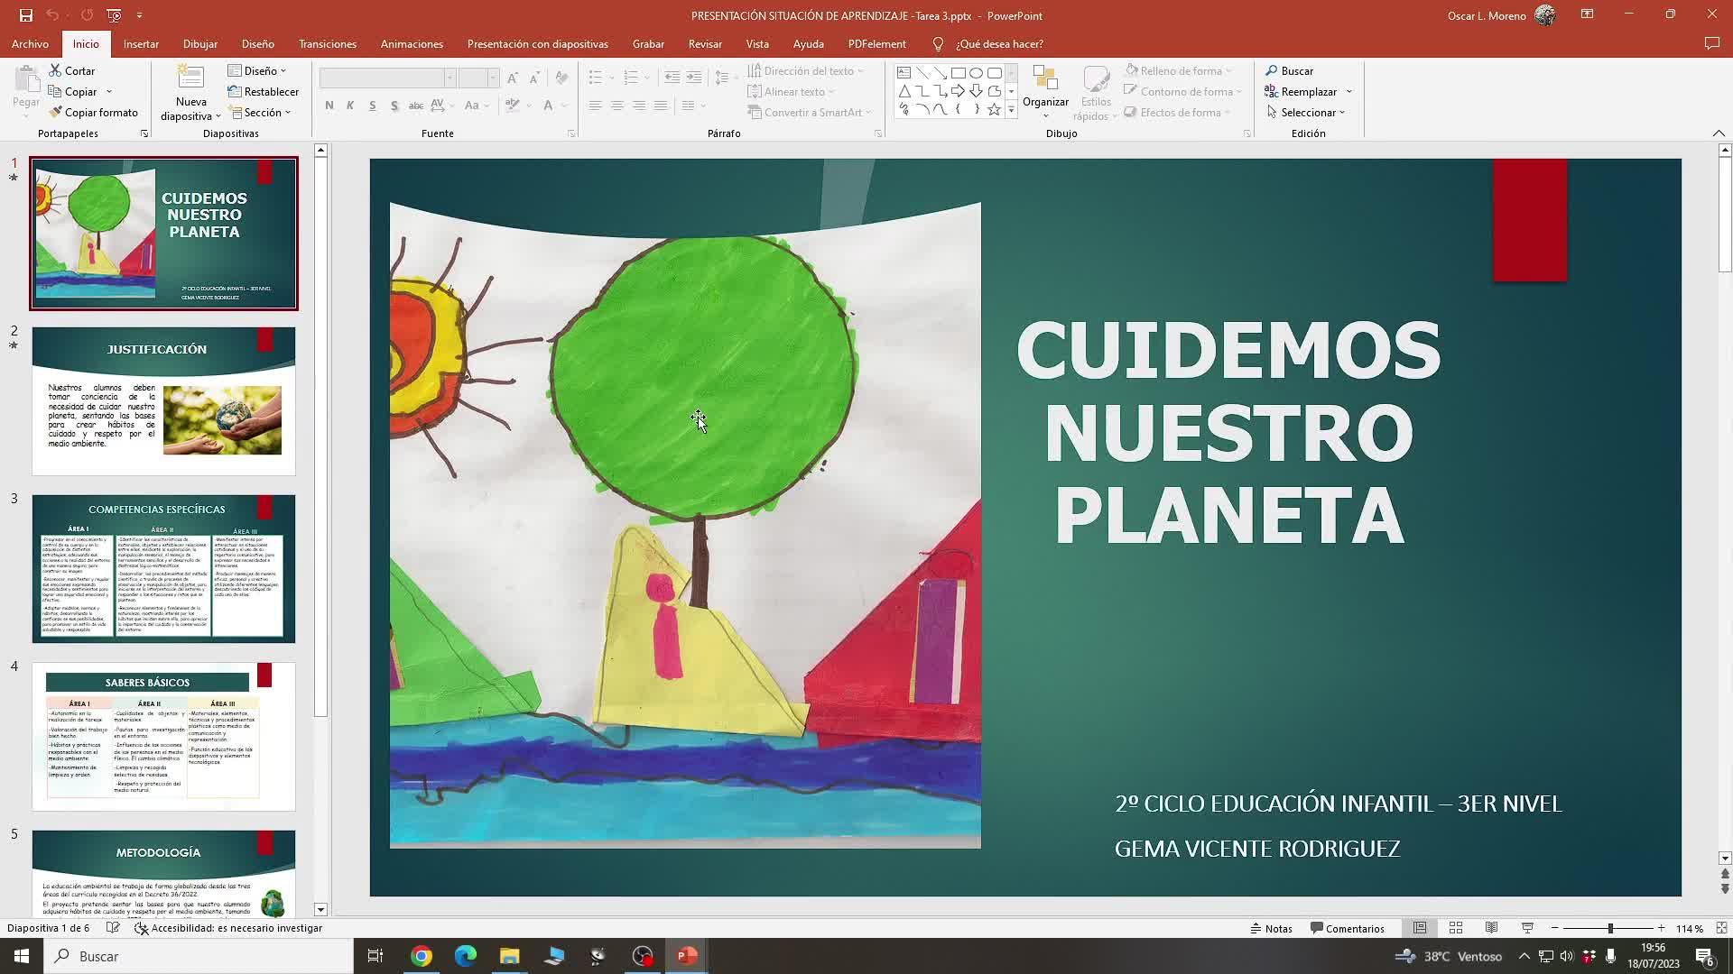Toggle the Comentarios pane
This screenshot has height=974, width=1733.
[1347, 928]
